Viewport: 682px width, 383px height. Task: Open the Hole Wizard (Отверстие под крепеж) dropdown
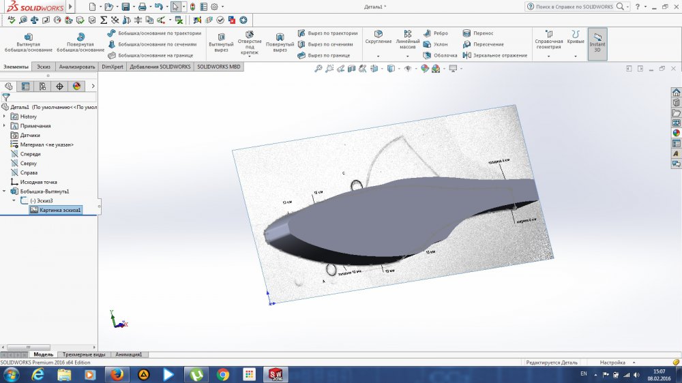pyautogui.click(x=250, y=56)
